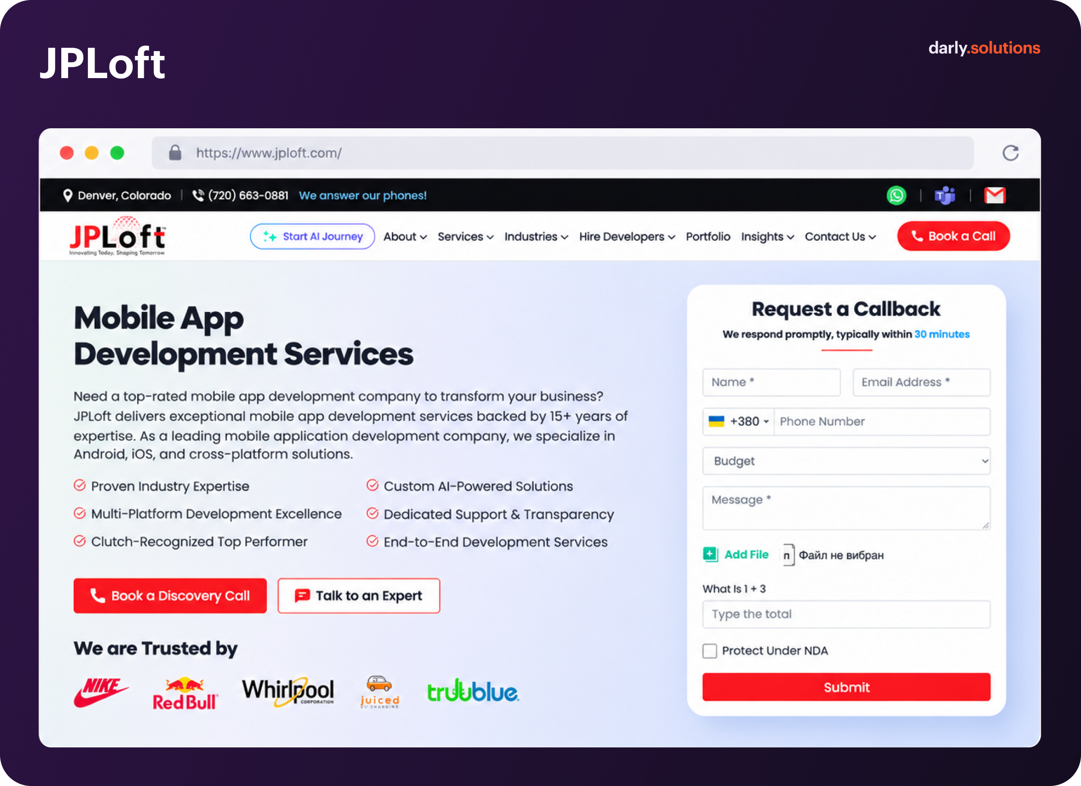The image size is (1081, 786).
Task: Expand the Hire Developers menu
Action: coord(626,237)
